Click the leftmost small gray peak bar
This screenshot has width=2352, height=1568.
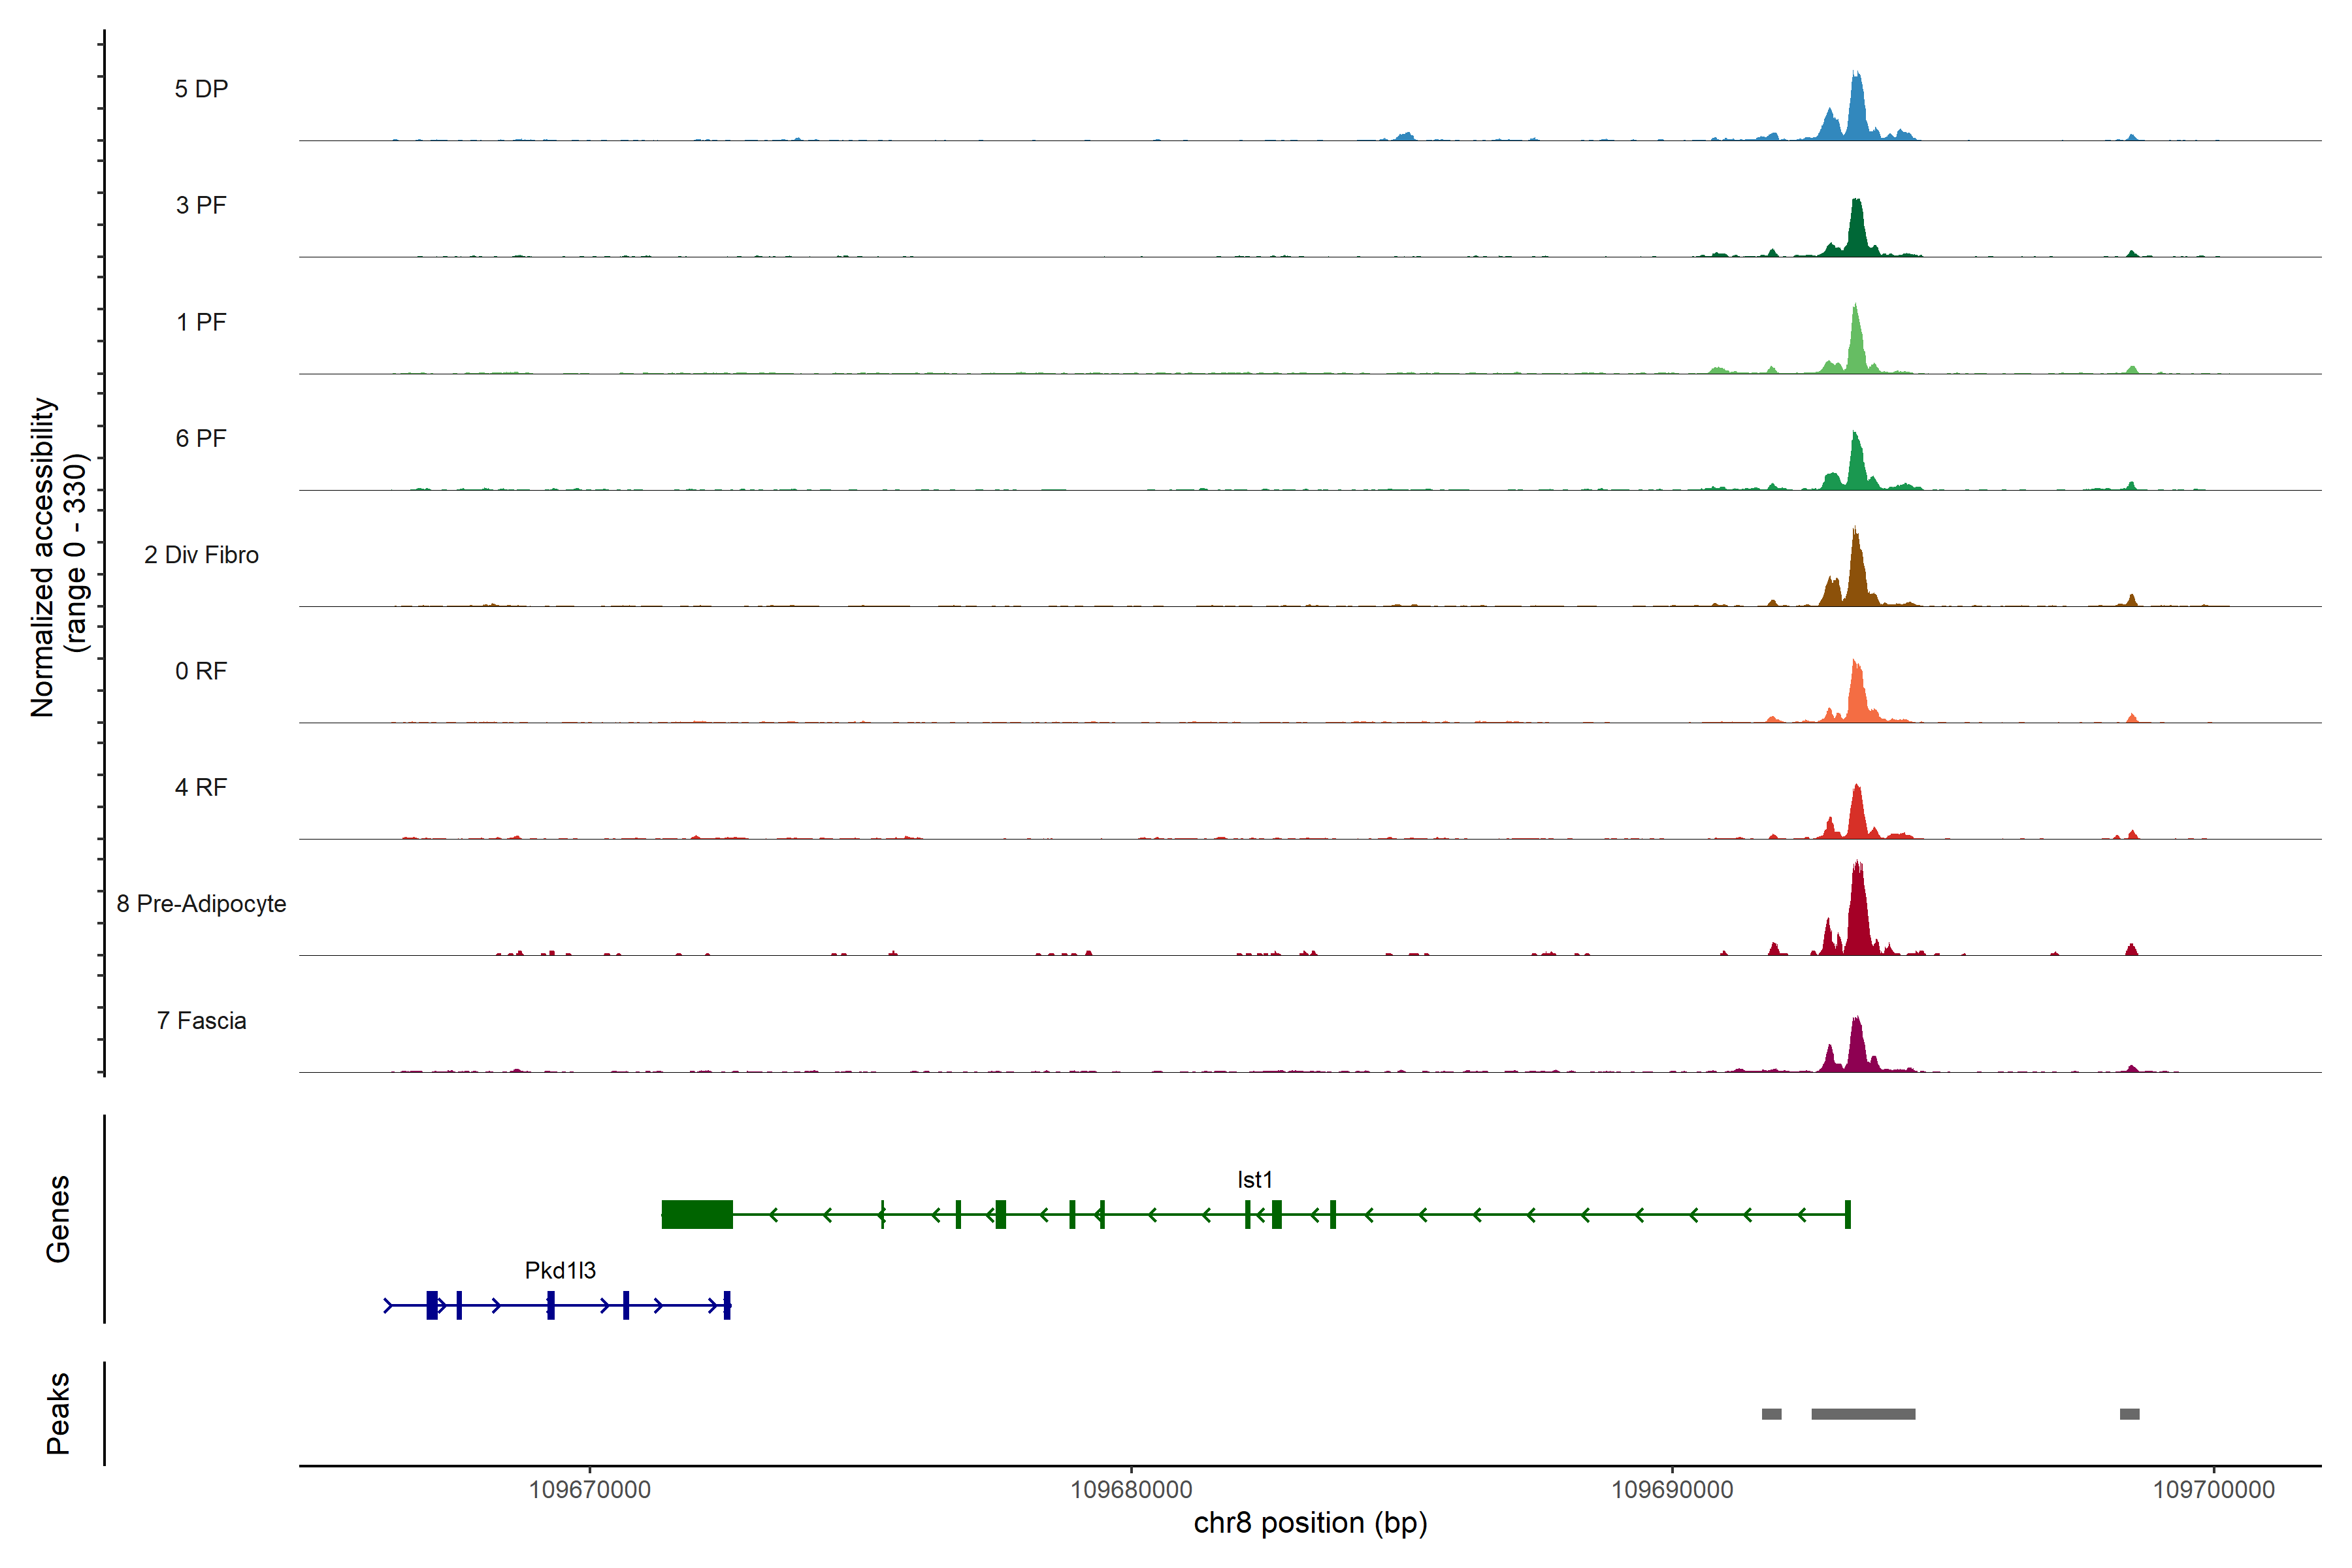pyautogui.click(x=1771, y=1414)
